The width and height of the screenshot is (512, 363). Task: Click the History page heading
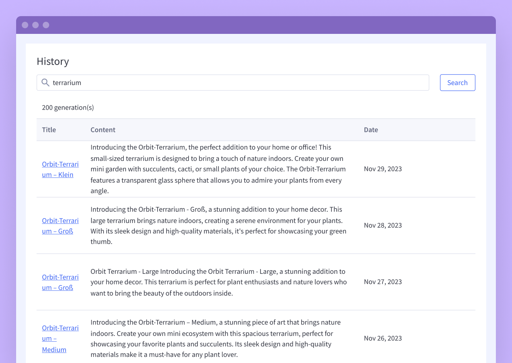(x=52, y=61)
